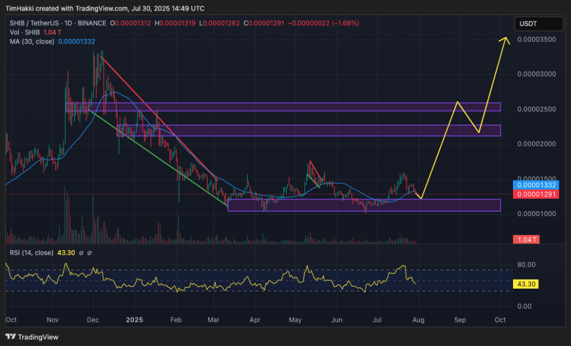
Task: Click red 1.04 T volume axis label
Action: tap(526, 240)
